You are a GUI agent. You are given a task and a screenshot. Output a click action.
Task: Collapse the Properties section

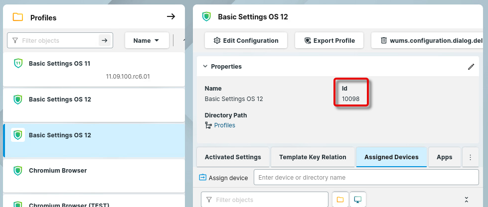coord(204,67)
